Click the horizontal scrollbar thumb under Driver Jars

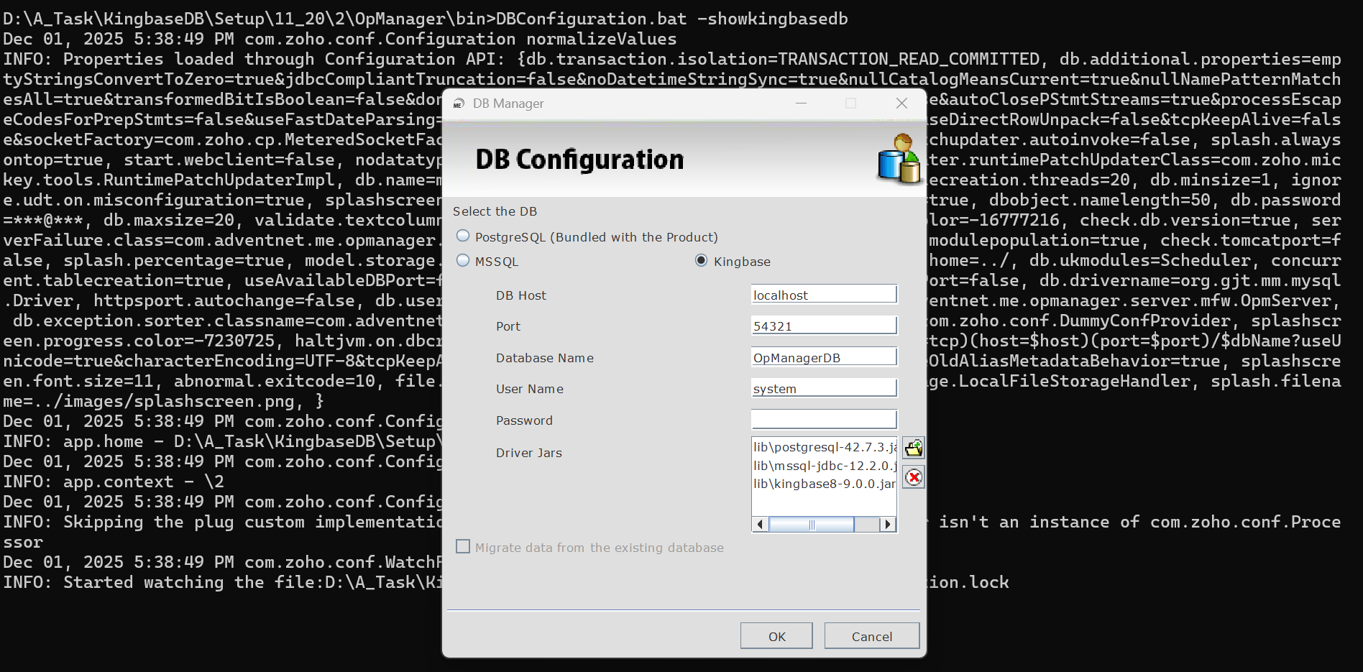click(811, 525)
